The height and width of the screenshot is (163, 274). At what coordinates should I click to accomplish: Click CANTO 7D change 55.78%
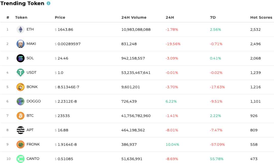pyautogui.click(x=217, y=159)
